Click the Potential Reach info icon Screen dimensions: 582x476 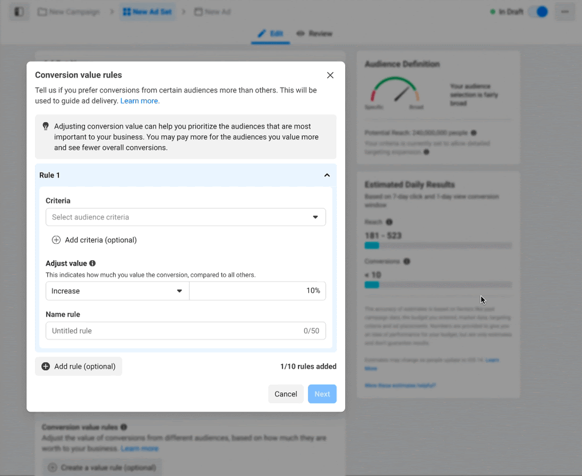coord(473,132)
